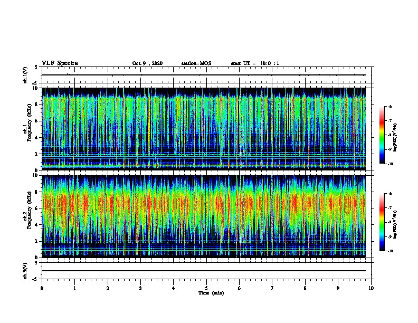
Task: Click the time axis tick label '3'
Action: [x=140, y=288]
